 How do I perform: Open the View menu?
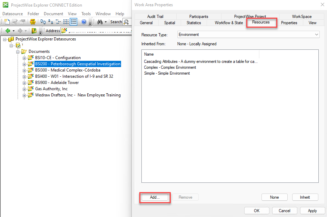pyautogui.click(x=72, y=14)
